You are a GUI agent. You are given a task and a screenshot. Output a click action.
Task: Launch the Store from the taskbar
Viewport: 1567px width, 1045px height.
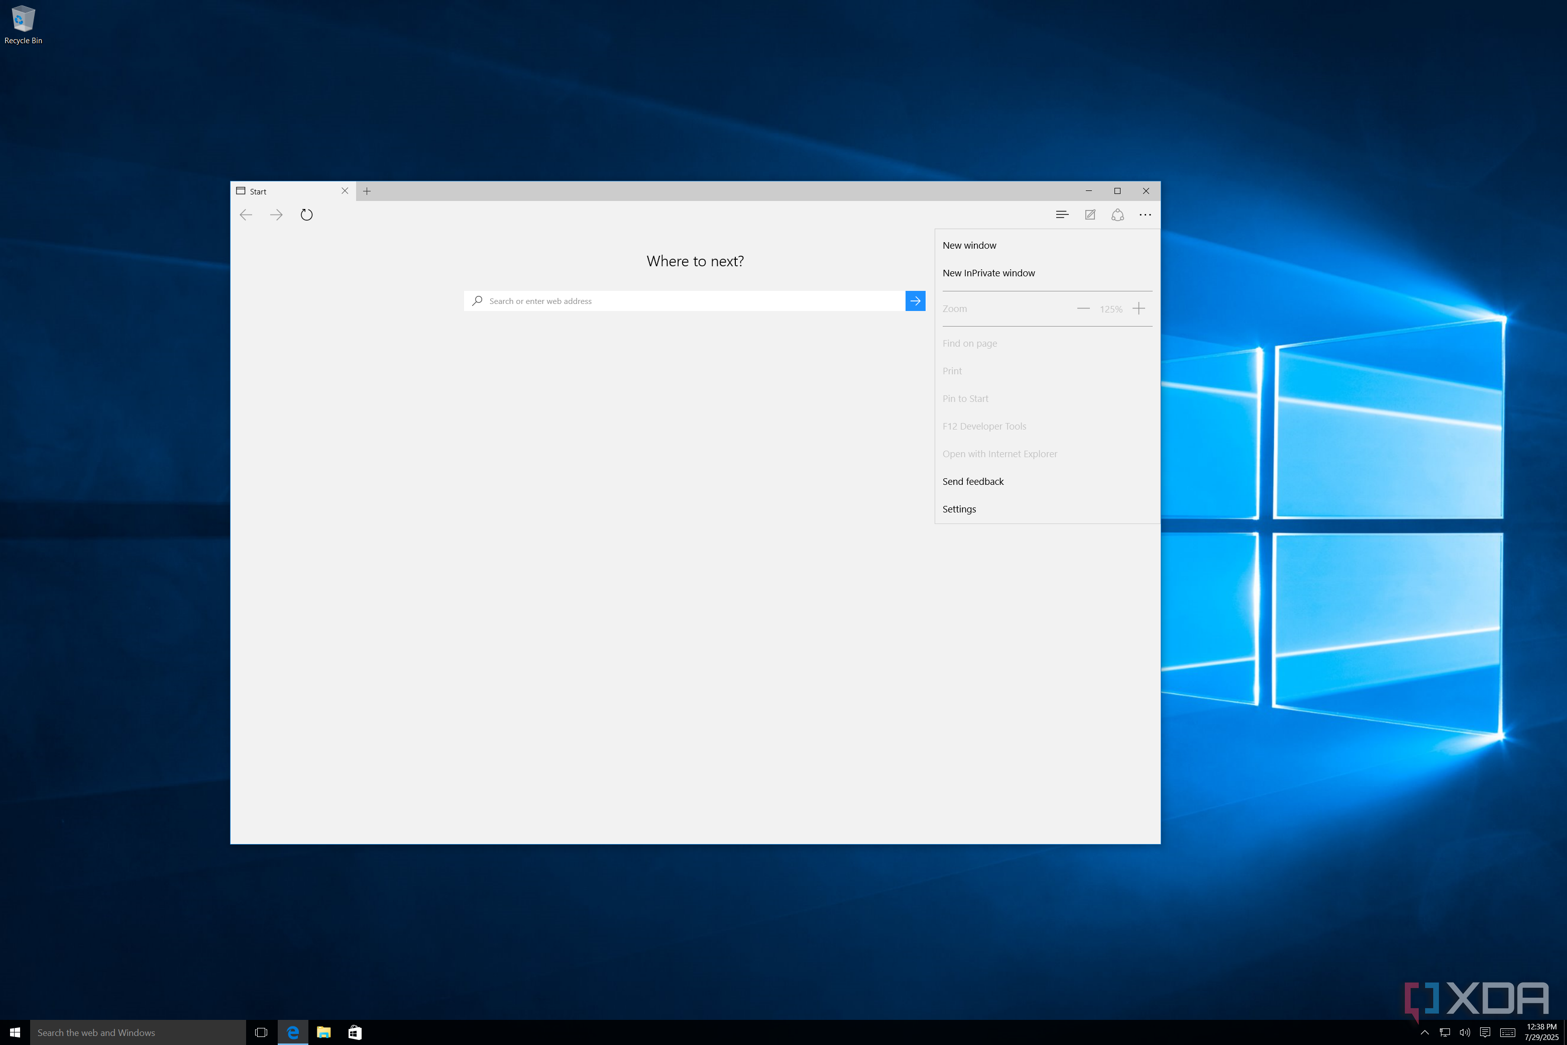tap(355, 1032)
